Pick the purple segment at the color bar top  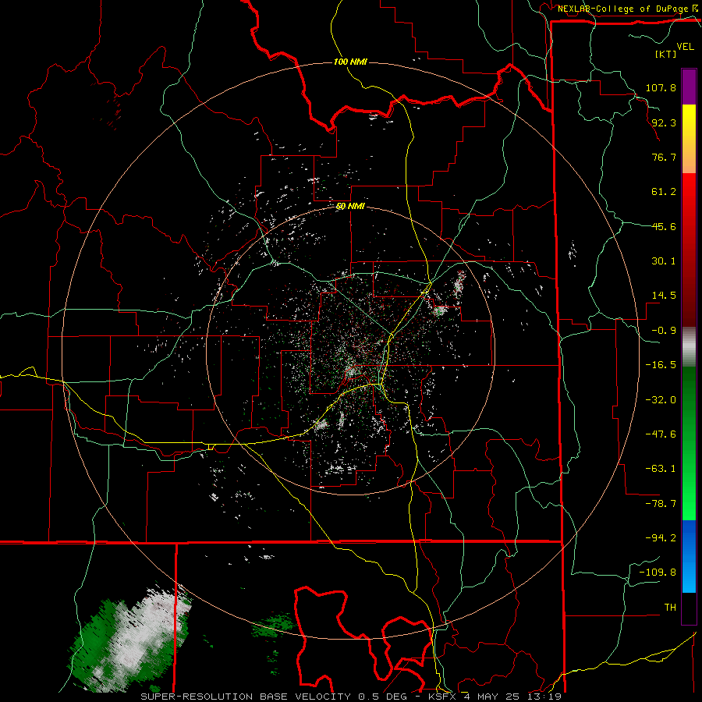coord(689,87)
